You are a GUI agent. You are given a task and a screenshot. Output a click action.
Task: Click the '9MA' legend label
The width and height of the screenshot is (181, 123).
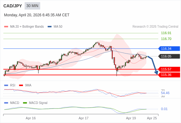[28, 85]
